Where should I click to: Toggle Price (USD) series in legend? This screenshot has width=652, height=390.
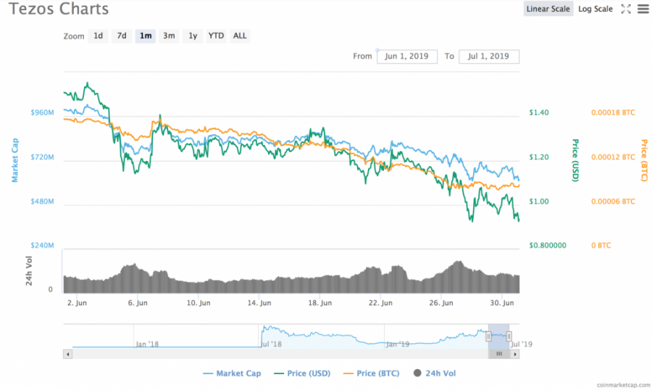point(302,373)
